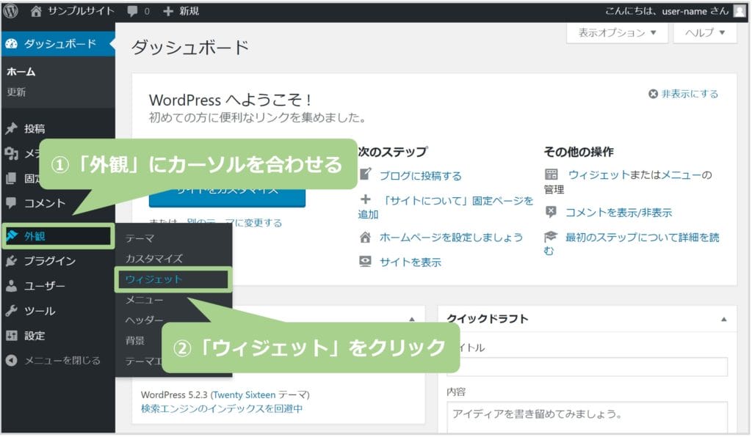Click the ダッシュボード gauge icon
This screenshot has width=752, height=437.
click(x=12, y=44)
